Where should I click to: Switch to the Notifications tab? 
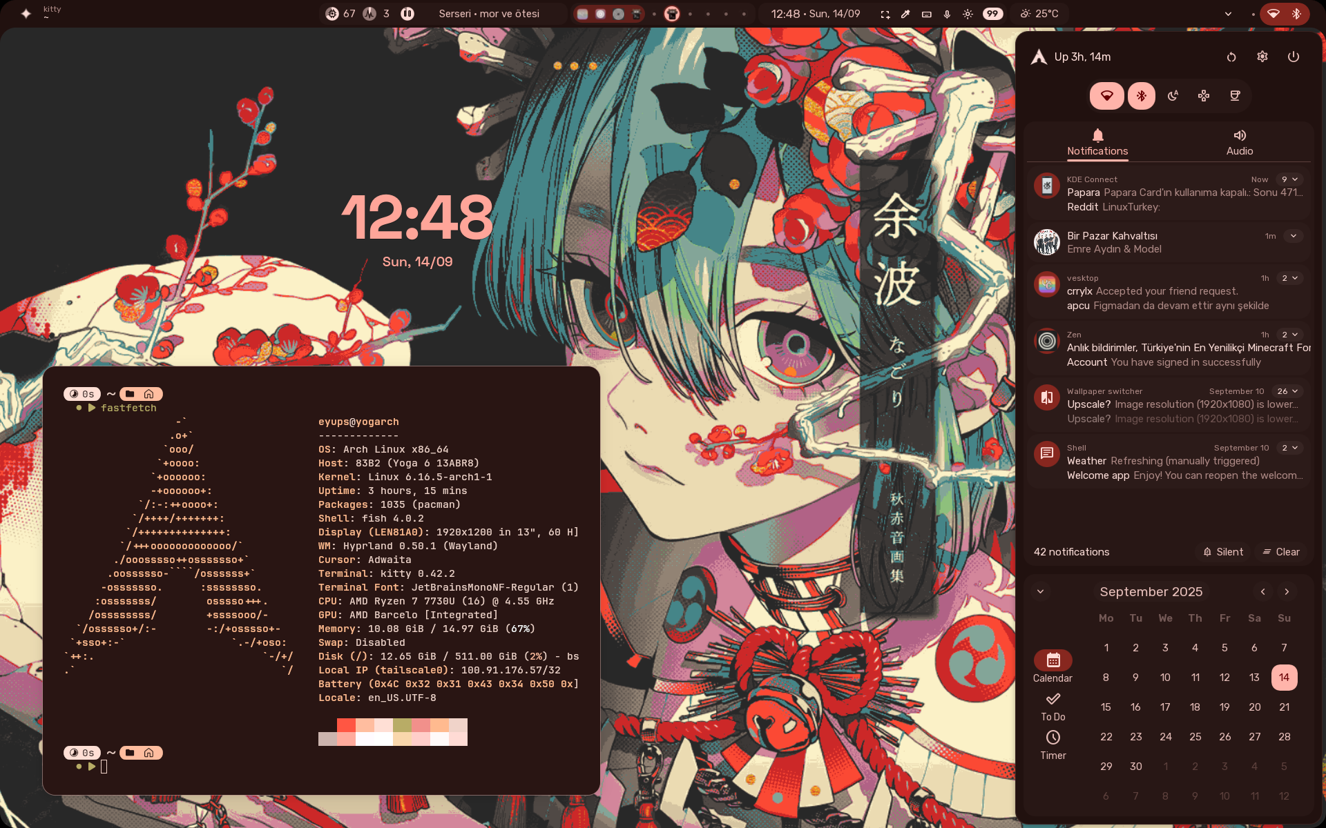[x=1097, y=143]
